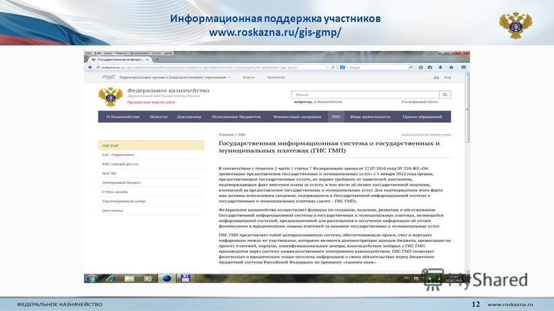Open 'Прием обращений' navigation item

pyautogui.click(x=422, y=117)
